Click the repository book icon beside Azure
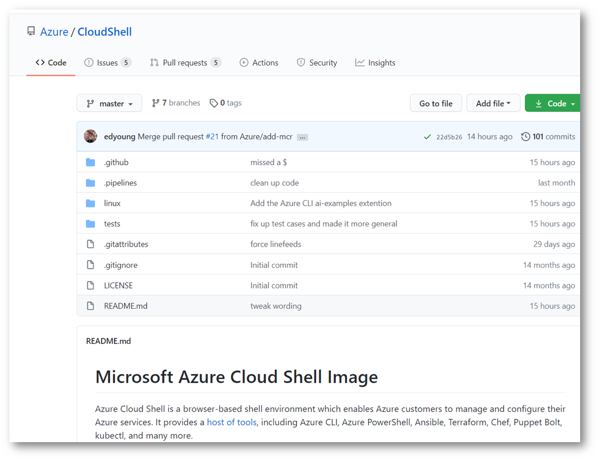 31,31
